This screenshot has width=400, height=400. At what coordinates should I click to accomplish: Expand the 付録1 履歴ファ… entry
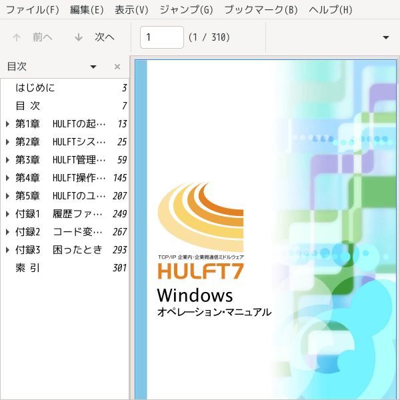(x=7, y=214)
